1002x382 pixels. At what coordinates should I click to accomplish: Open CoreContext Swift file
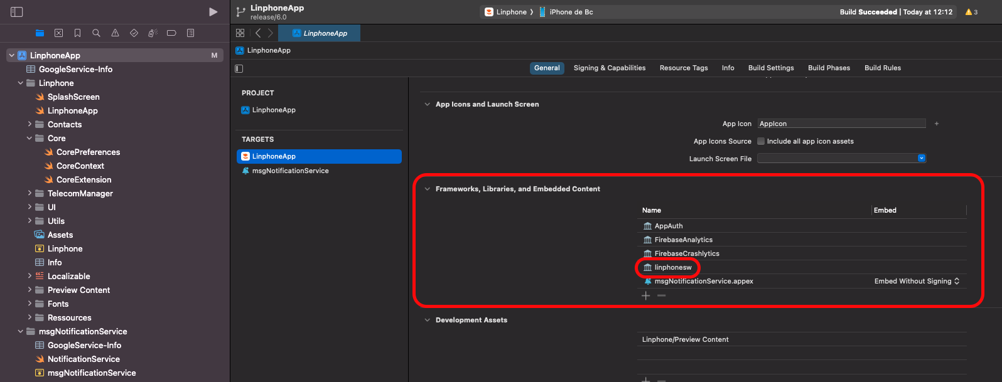[80, 166]
